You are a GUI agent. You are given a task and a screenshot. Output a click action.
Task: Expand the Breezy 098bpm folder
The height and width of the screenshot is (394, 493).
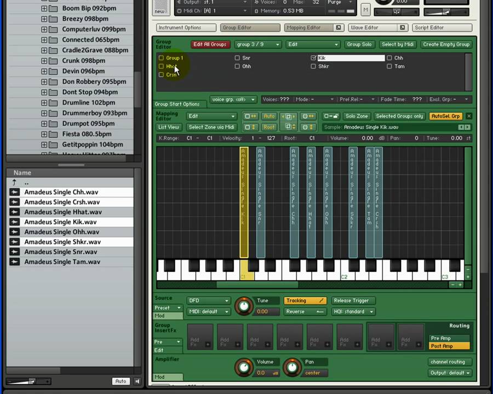click(x=44, y=19)
